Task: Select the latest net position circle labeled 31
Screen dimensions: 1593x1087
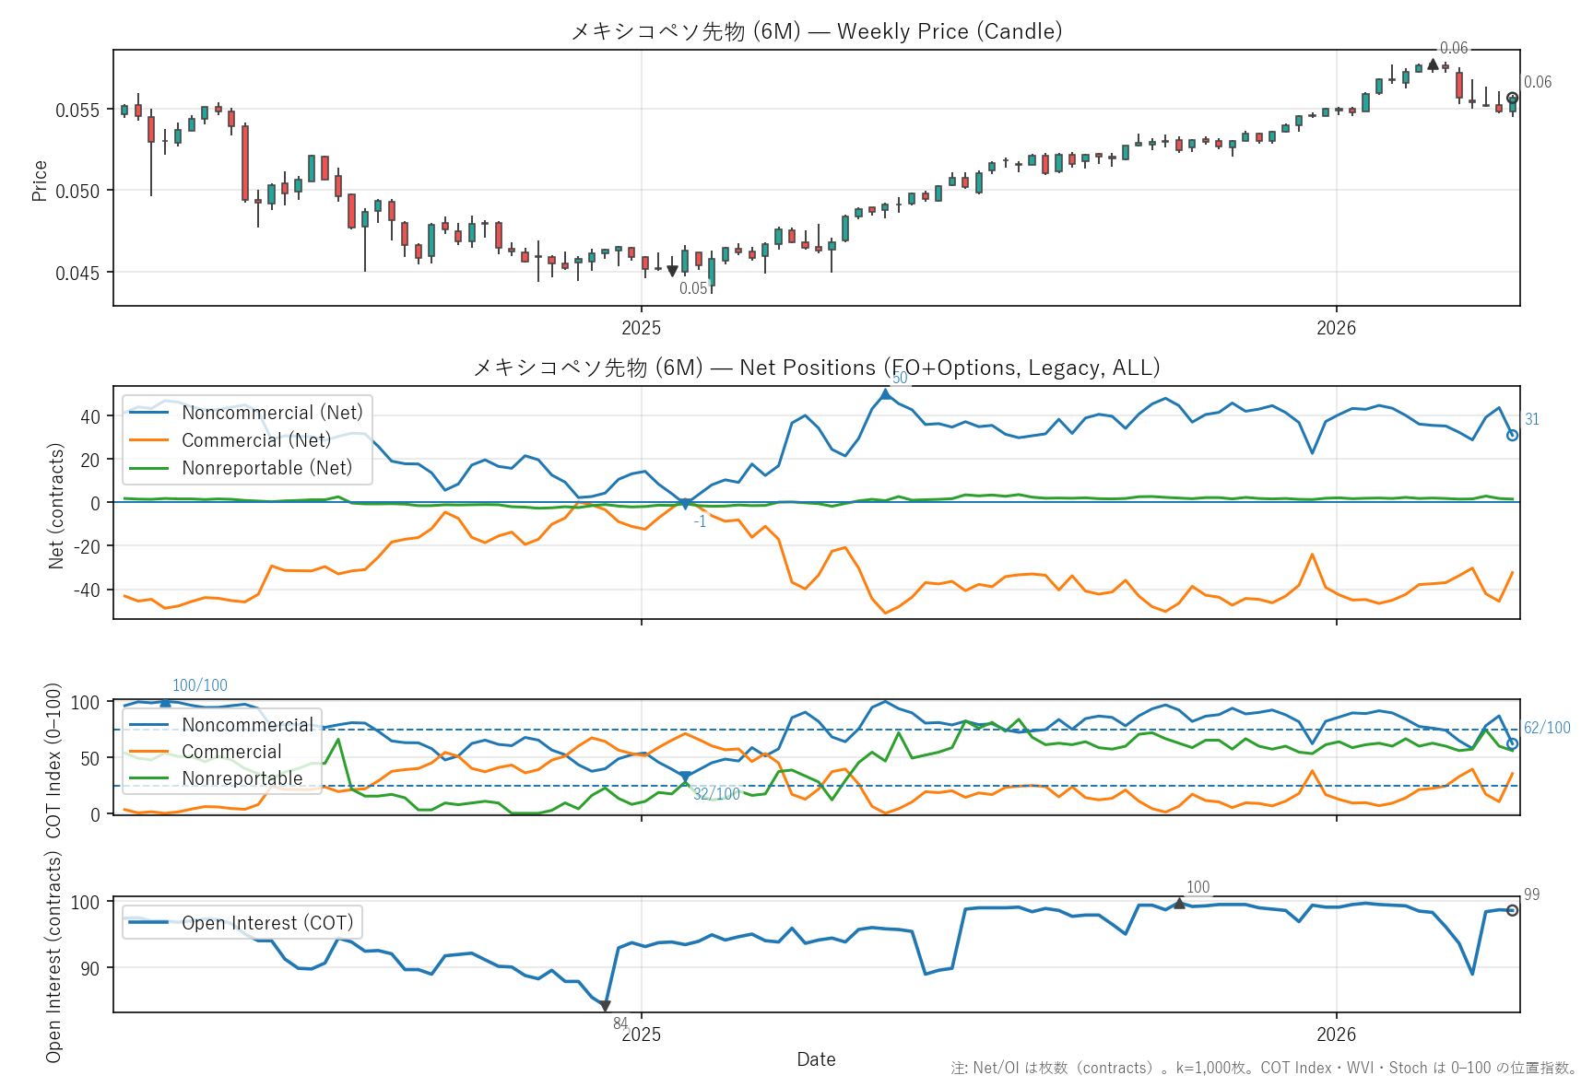Action: 1512,435
